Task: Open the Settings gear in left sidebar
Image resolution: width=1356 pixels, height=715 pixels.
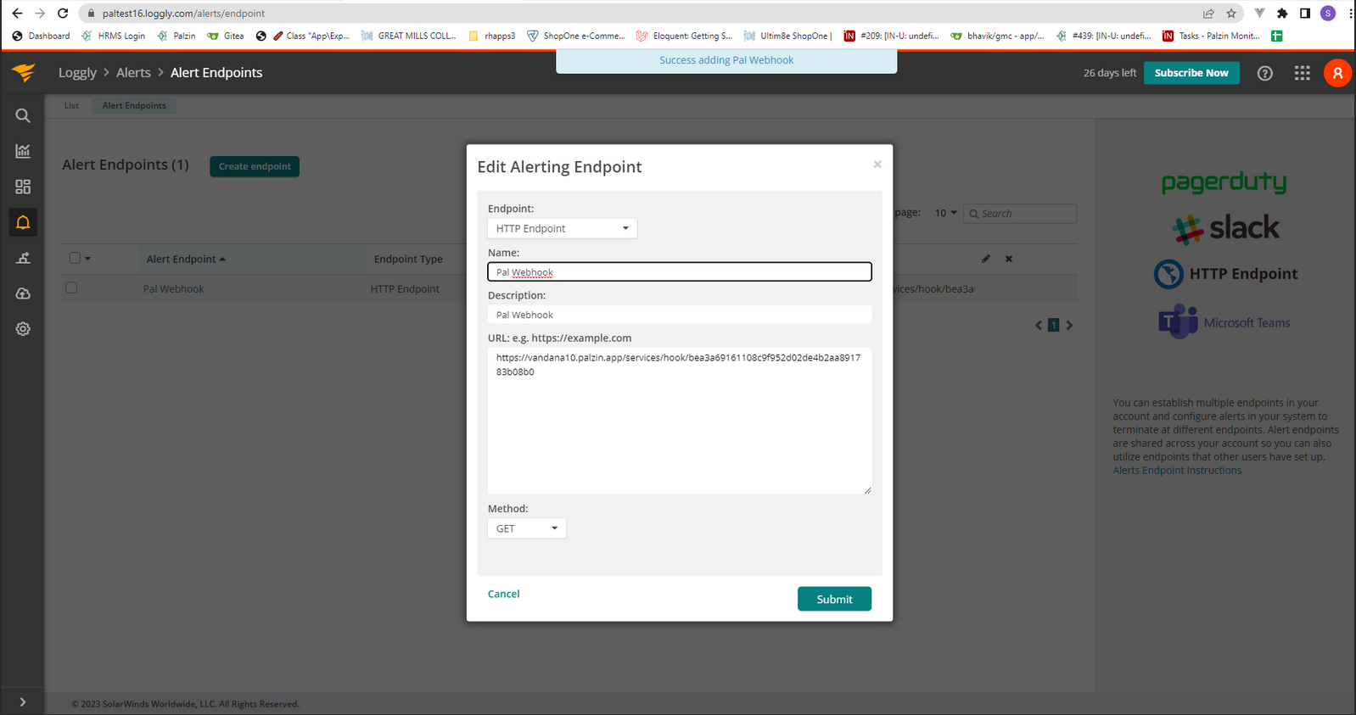Action: point(23,329)
